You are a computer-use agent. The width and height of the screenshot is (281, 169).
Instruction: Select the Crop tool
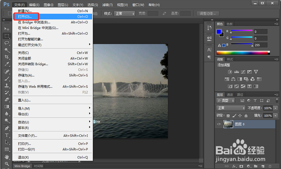coord(7,57)
